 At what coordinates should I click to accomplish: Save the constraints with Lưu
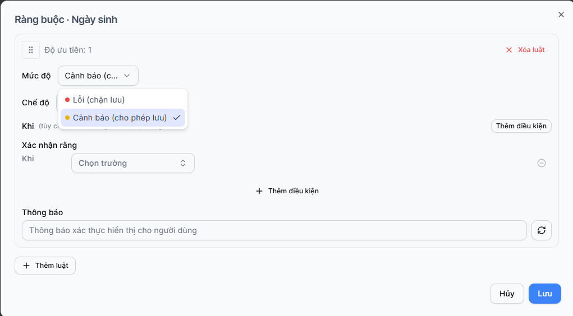coord(544,294)
